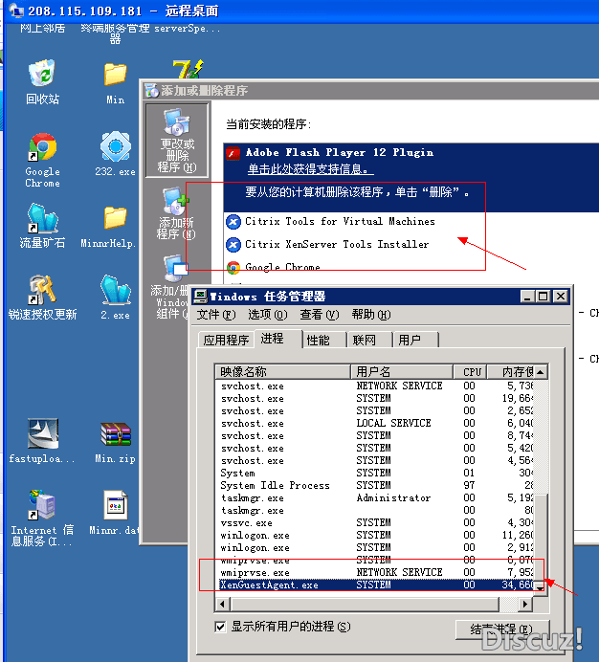Select the Minnr.dat file icon
The image size is (599, 662).
click(x=116, y=505)
